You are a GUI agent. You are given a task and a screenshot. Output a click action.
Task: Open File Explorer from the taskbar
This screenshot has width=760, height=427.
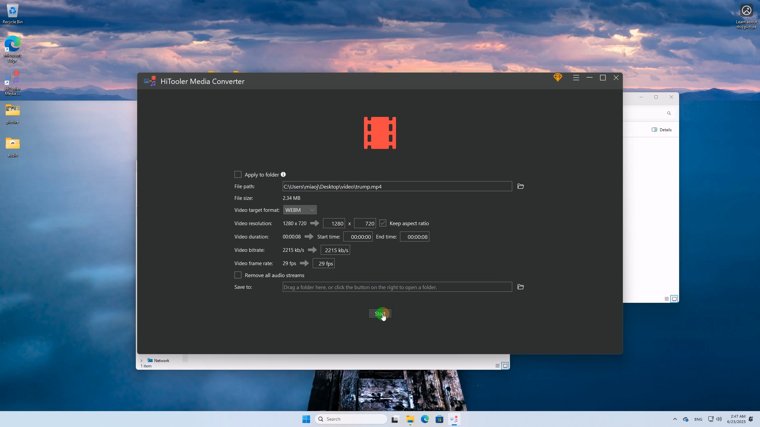tap(410, 419)
